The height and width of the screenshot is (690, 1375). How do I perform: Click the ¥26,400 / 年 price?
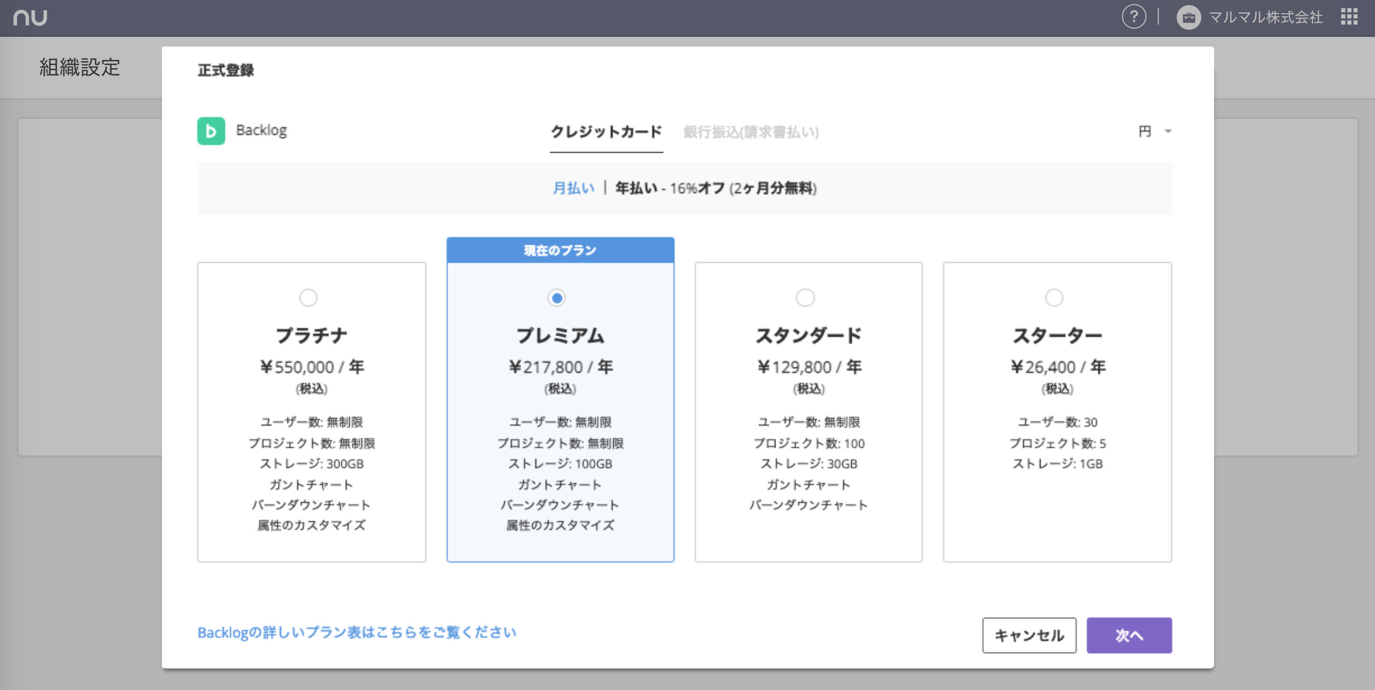[x=1057, y=367]
